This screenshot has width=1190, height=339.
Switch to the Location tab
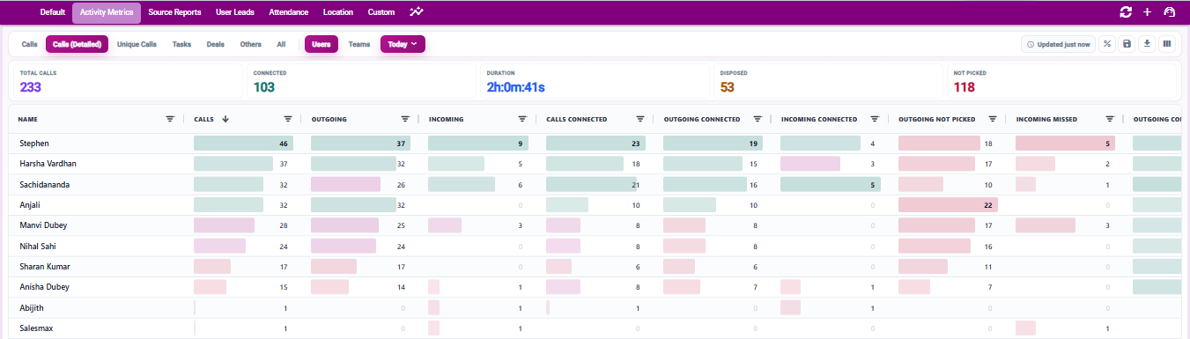(x=338, y=12)
